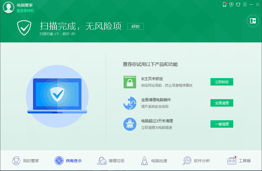Click the green IE homepage lock icon
This screenshot has width=262, height=171.
[x=130, y=82]
